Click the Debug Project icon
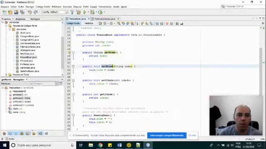Image resolution: width=266 pixels, height=149 pixels. (92, 12)
